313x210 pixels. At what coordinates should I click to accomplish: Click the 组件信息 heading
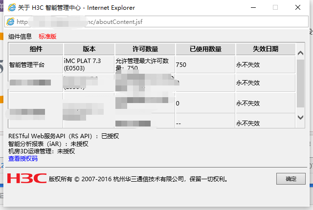coord(20,37)
